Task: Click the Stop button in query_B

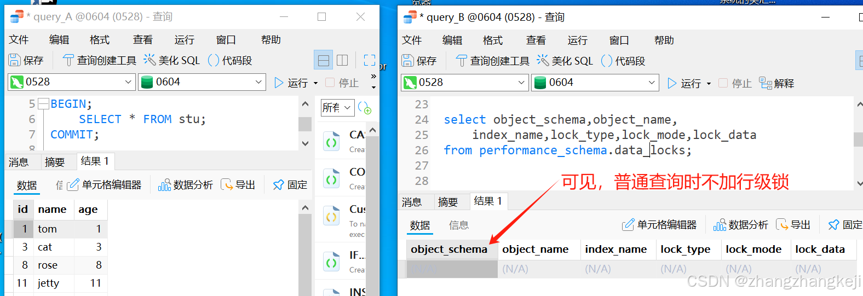Action: (735, 83)
